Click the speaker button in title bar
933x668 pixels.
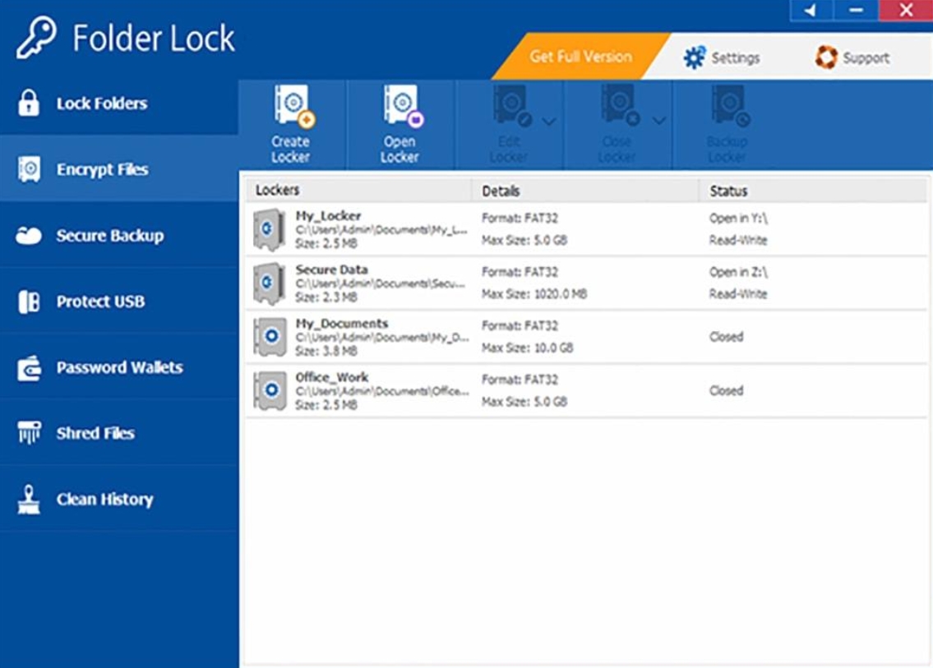click(x=811, y=10)
